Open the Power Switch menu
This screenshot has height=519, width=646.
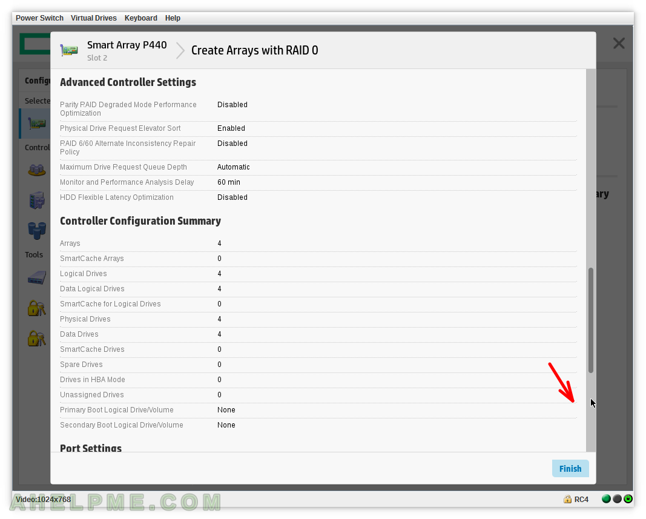pos(39,18)
